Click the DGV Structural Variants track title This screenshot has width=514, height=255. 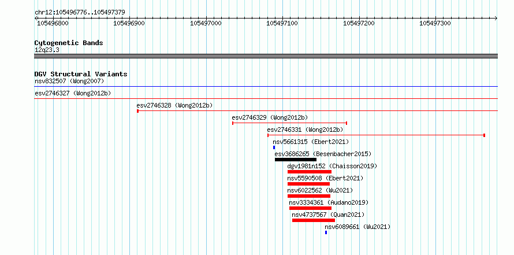pyautogui.click(x=81, y=74)
